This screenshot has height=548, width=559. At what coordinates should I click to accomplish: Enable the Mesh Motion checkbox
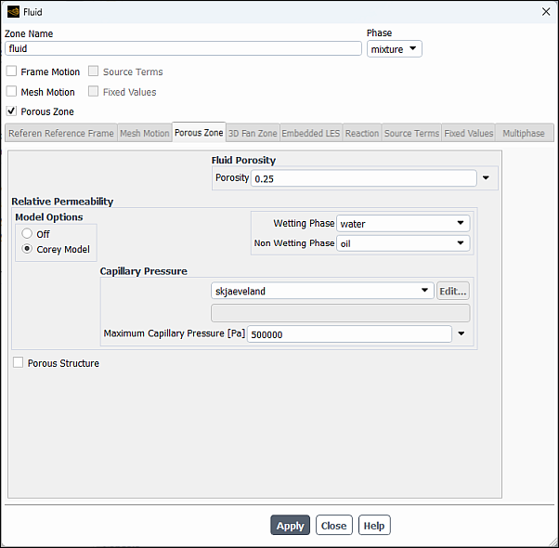point(11,92)
